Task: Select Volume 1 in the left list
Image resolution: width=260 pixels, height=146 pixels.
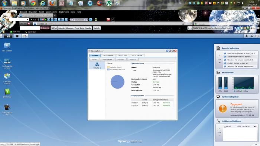Action: tap(97, 65)
